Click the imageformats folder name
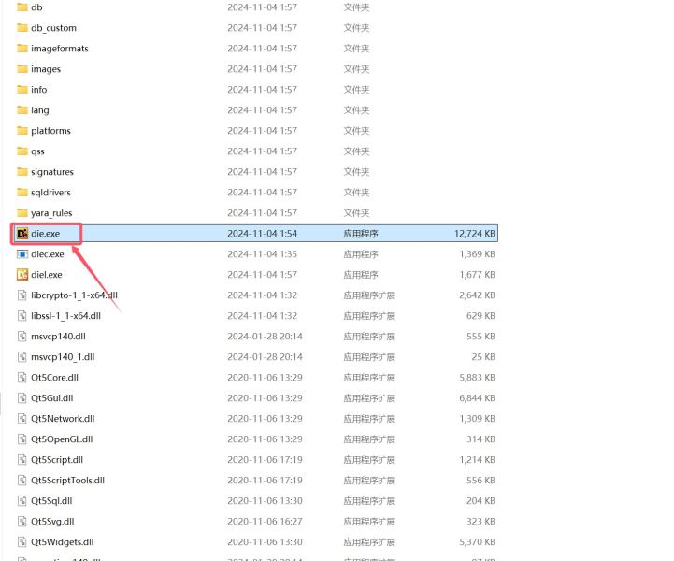Image resolution: width=674 pixels, height=561 pixels. point(59,49)
